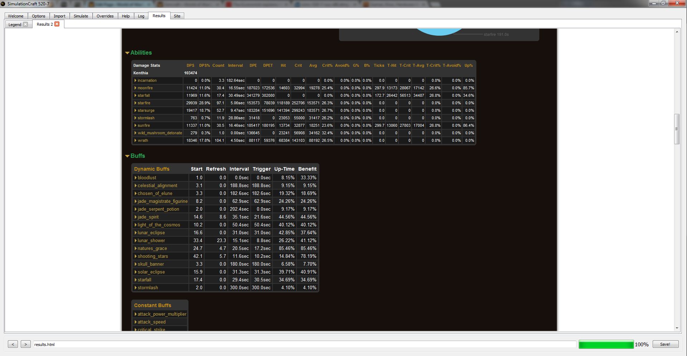Click the Save! button
Viewport: 687px width, 356px height.
point(665,344)
